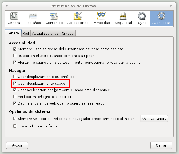Open the Privacidad mask panel

pyautogui.click(x=101, y=19)
